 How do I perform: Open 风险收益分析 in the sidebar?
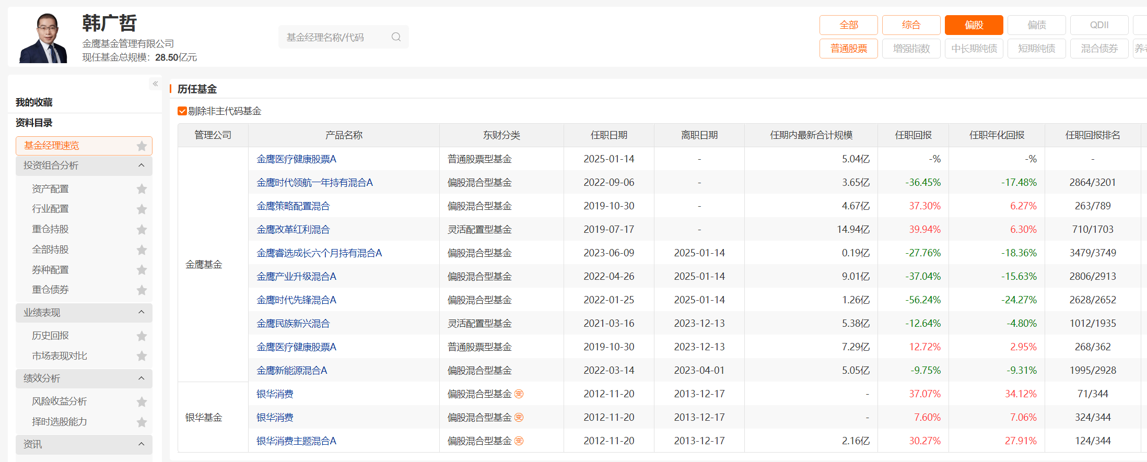click(x=59, y=401)
